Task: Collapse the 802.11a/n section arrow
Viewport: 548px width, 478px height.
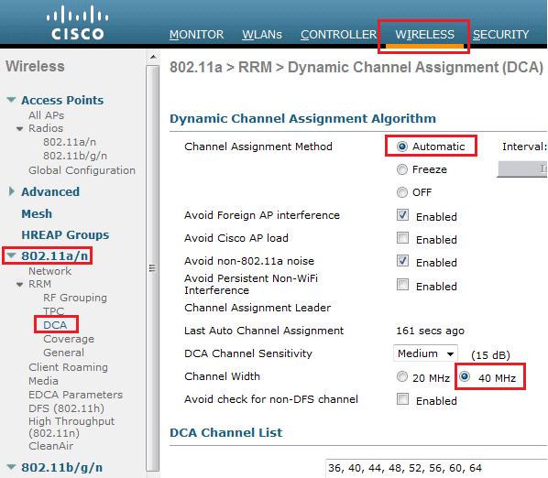Action: (11, 255)
